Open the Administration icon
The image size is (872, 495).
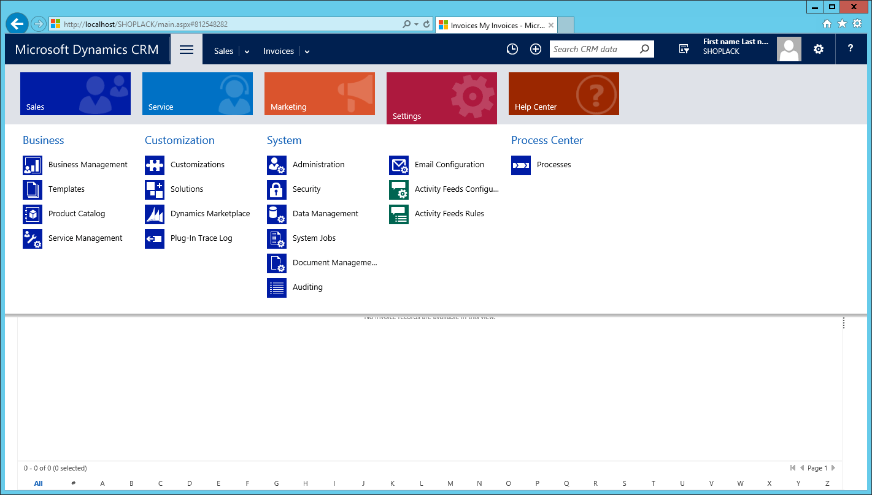click(x=277, y=165)
